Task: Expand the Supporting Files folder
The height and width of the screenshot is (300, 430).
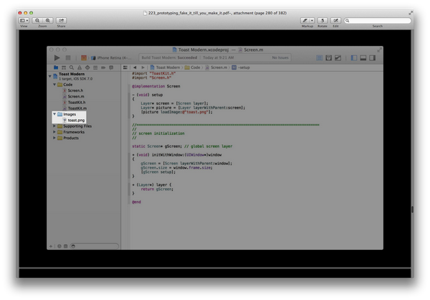Action: pos(54,126)
